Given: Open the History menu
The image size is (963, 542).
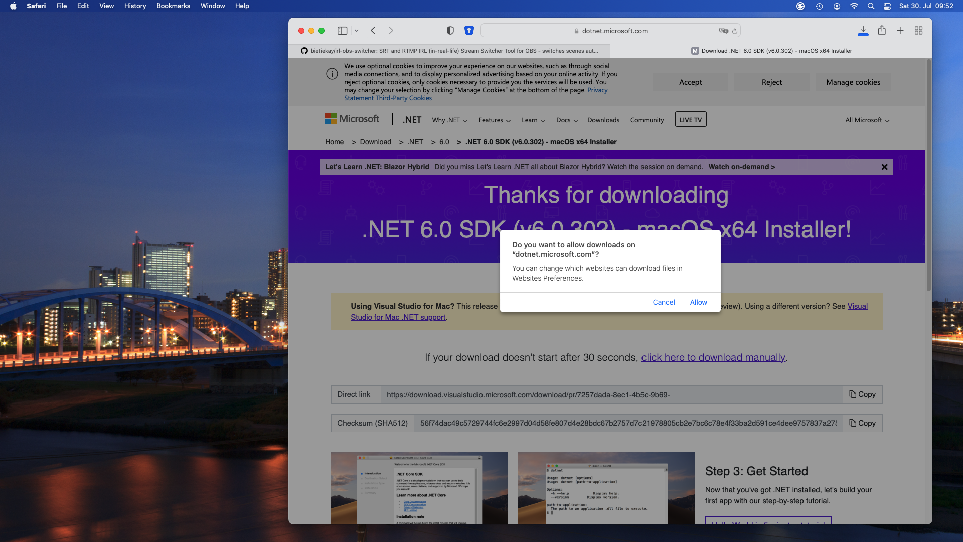Looking at the screenshot, I should 135,6.
